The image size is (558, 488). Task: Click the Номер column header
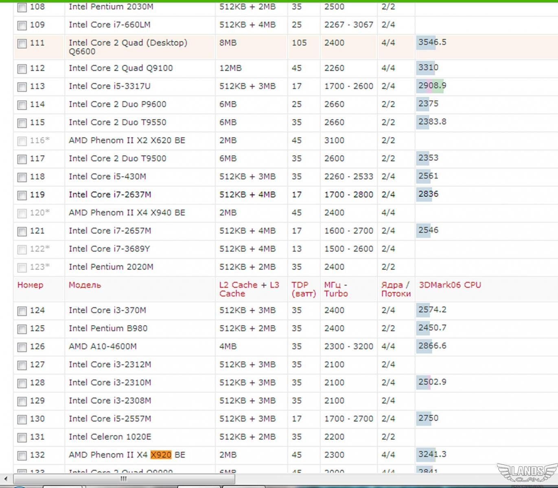tap(30, 285)
